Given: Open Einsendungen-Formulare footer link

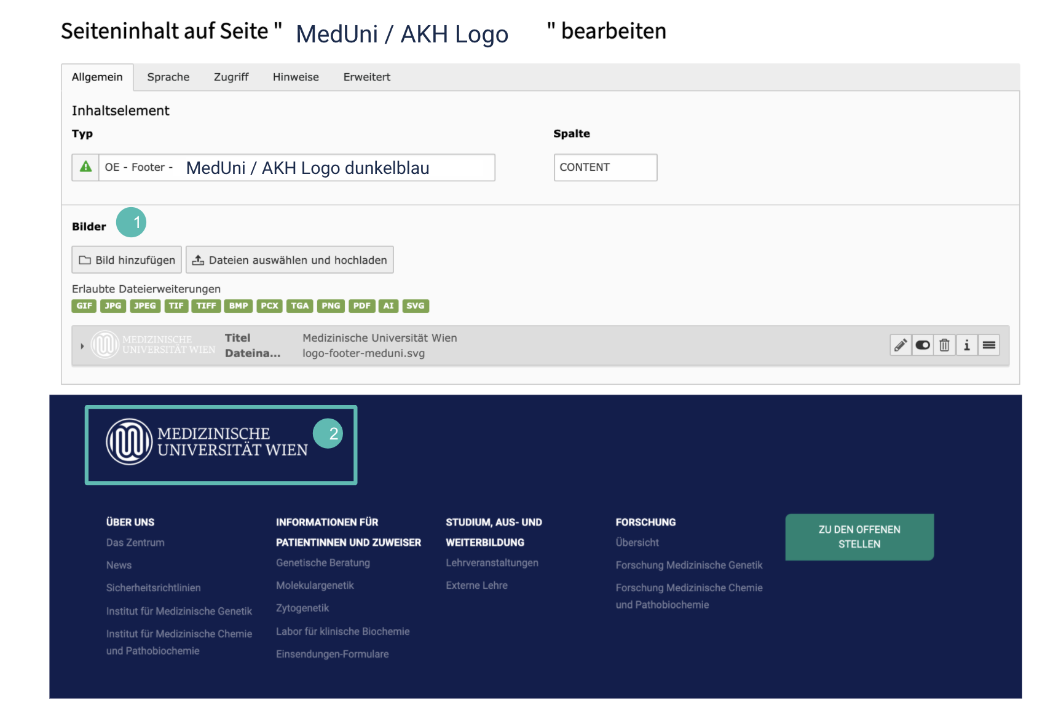Looking at the screenshot, I should [x=332, y=654].
